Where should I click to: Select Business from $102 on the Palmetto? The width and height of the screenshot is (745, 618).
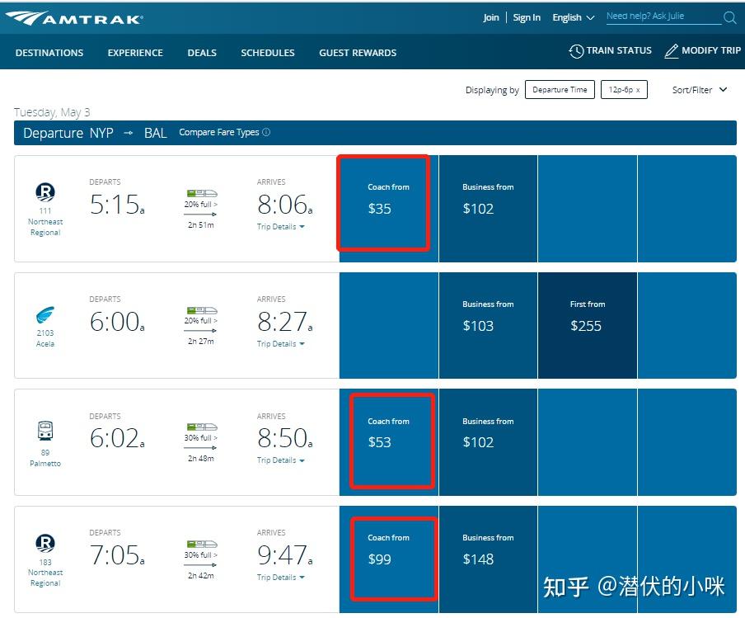[488, 442]
